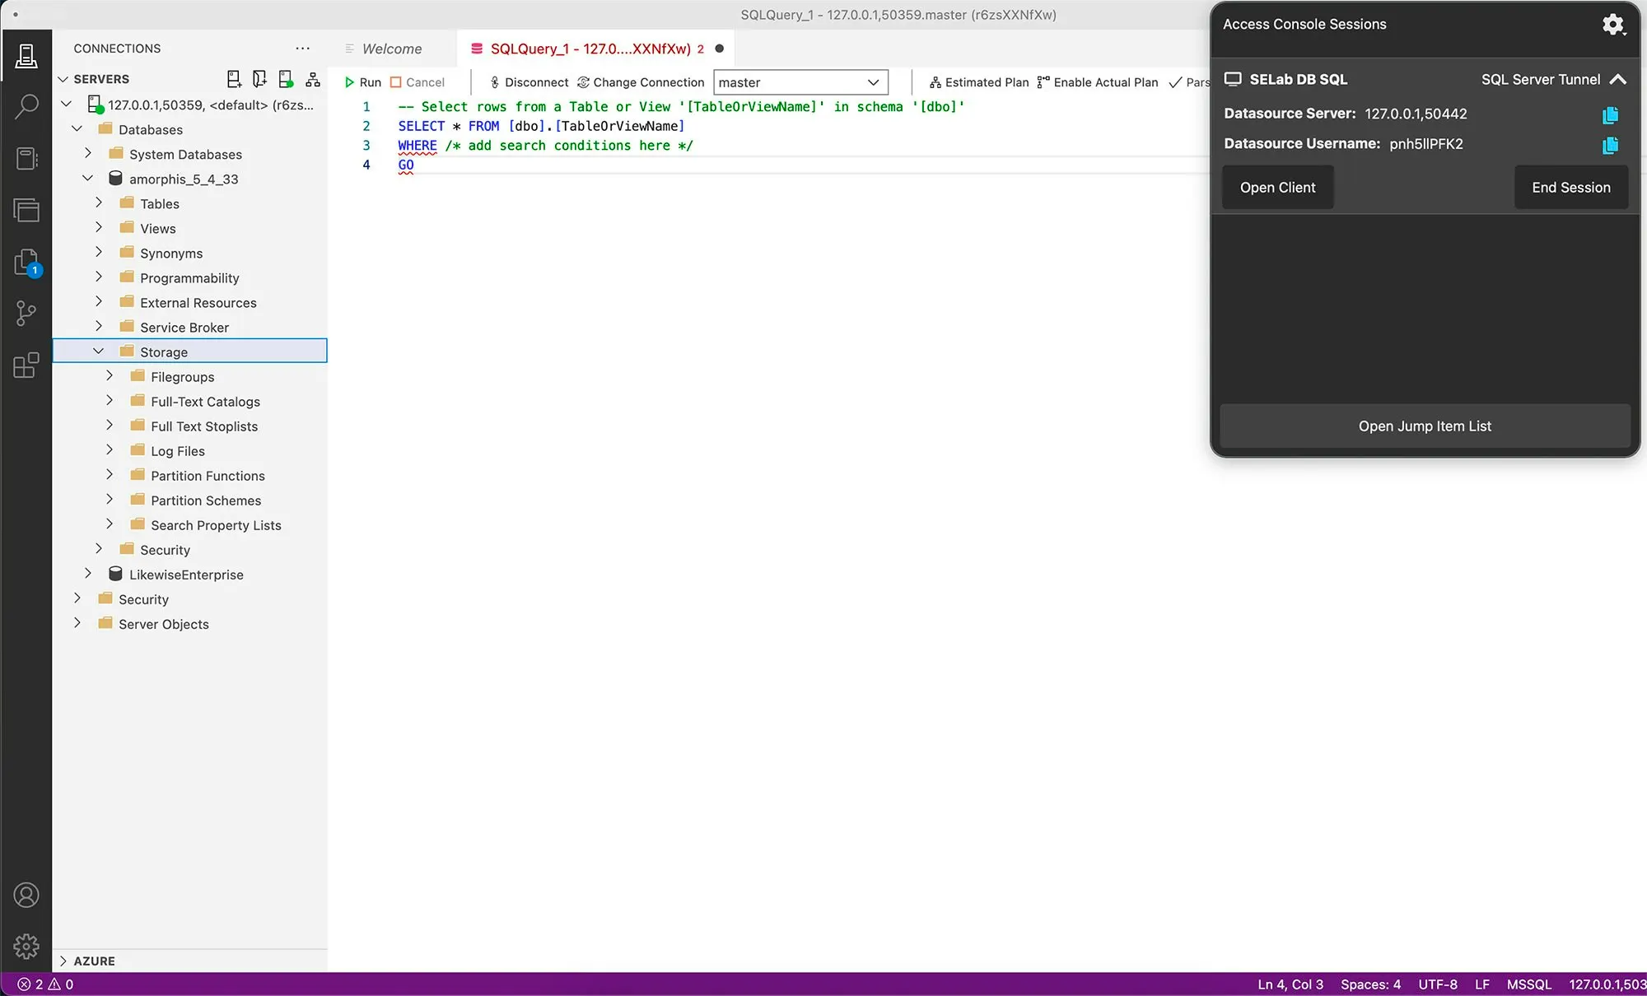
Task: Expand the Programmability folder
Action: click(x=99, y=277)
